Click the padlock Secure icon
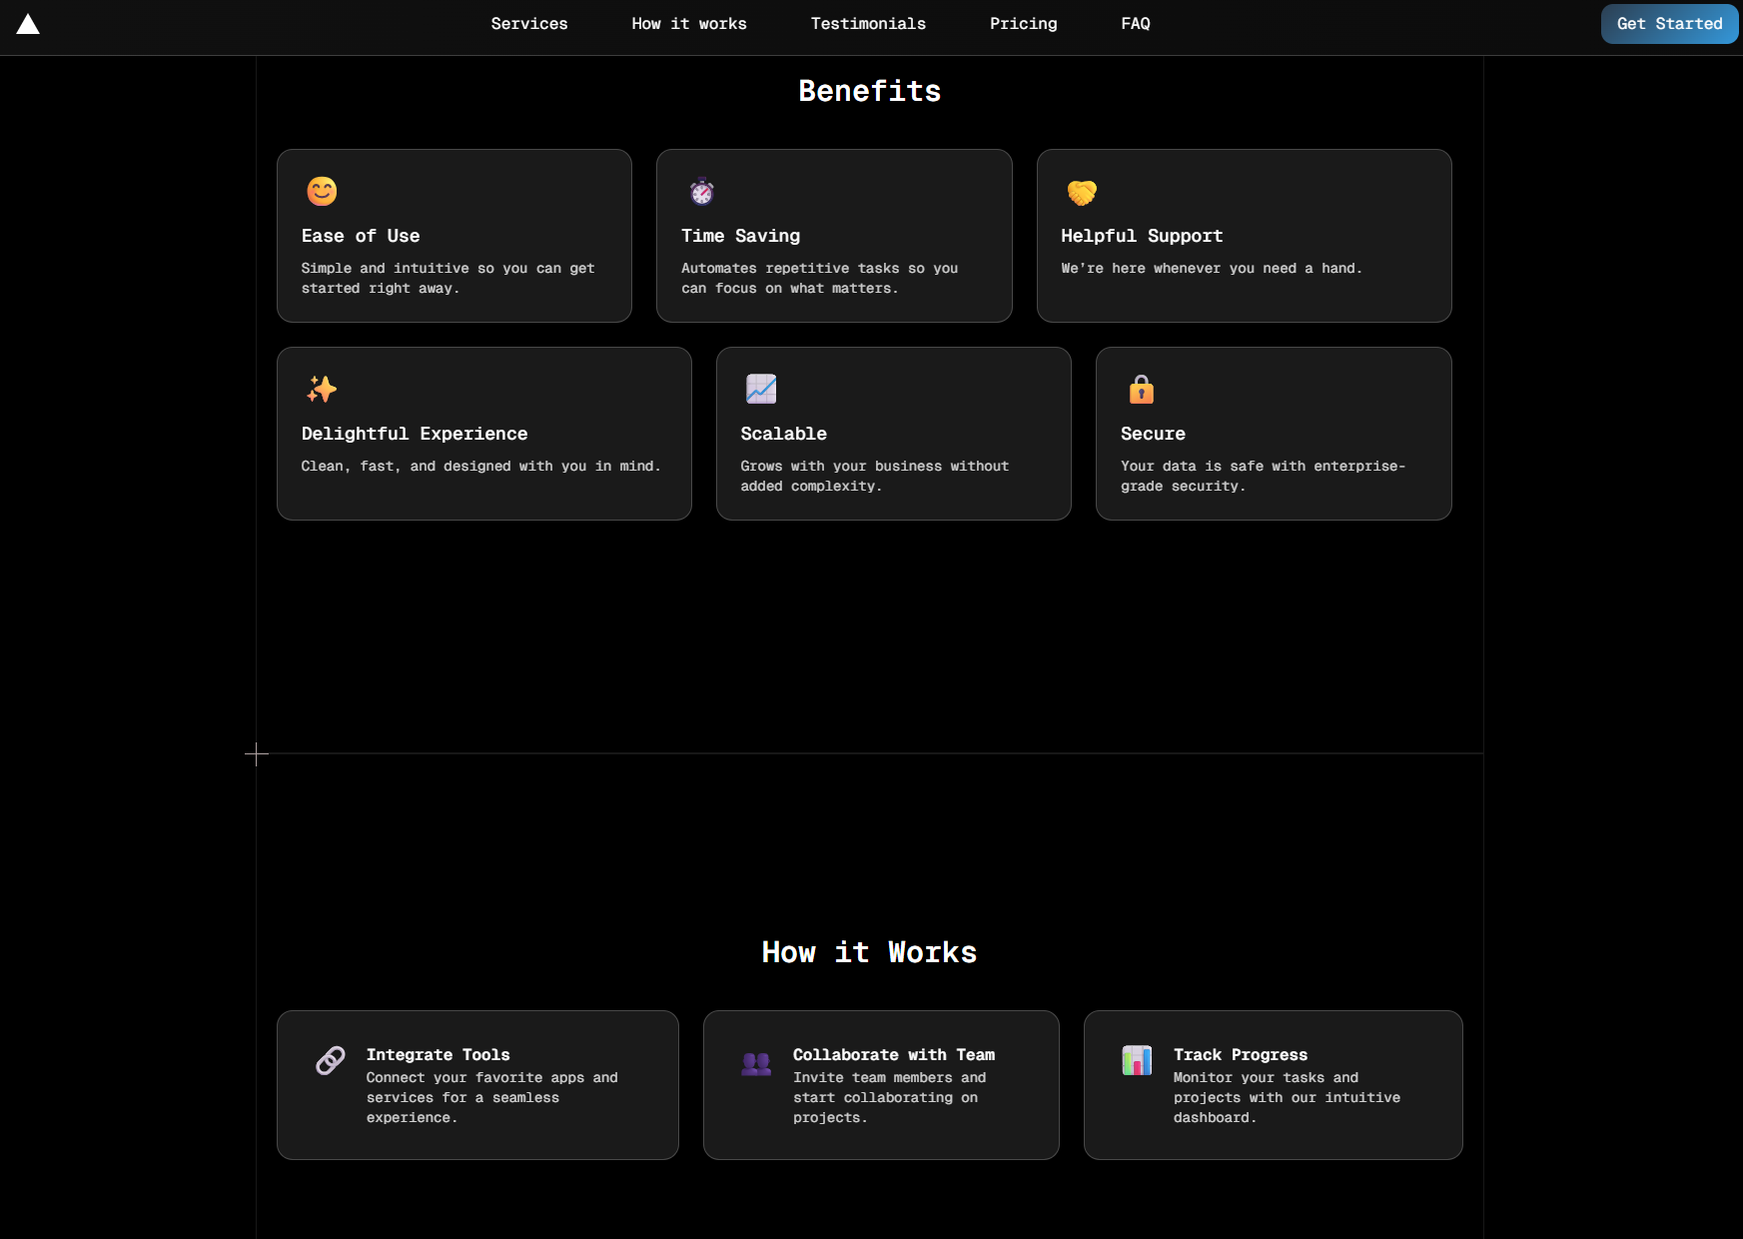 tap(1141, 389)
